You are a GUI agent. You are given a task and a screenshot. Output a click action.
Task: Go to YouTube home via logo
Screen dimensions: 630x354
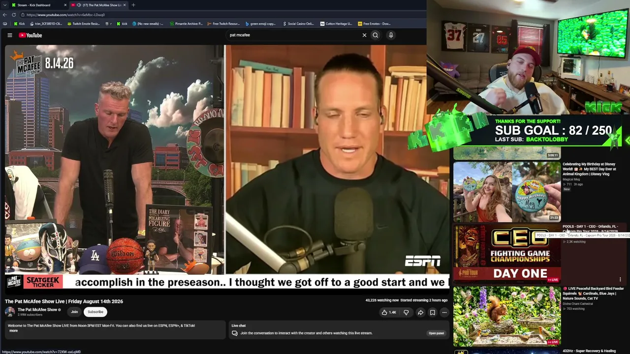tap(30, 35)
